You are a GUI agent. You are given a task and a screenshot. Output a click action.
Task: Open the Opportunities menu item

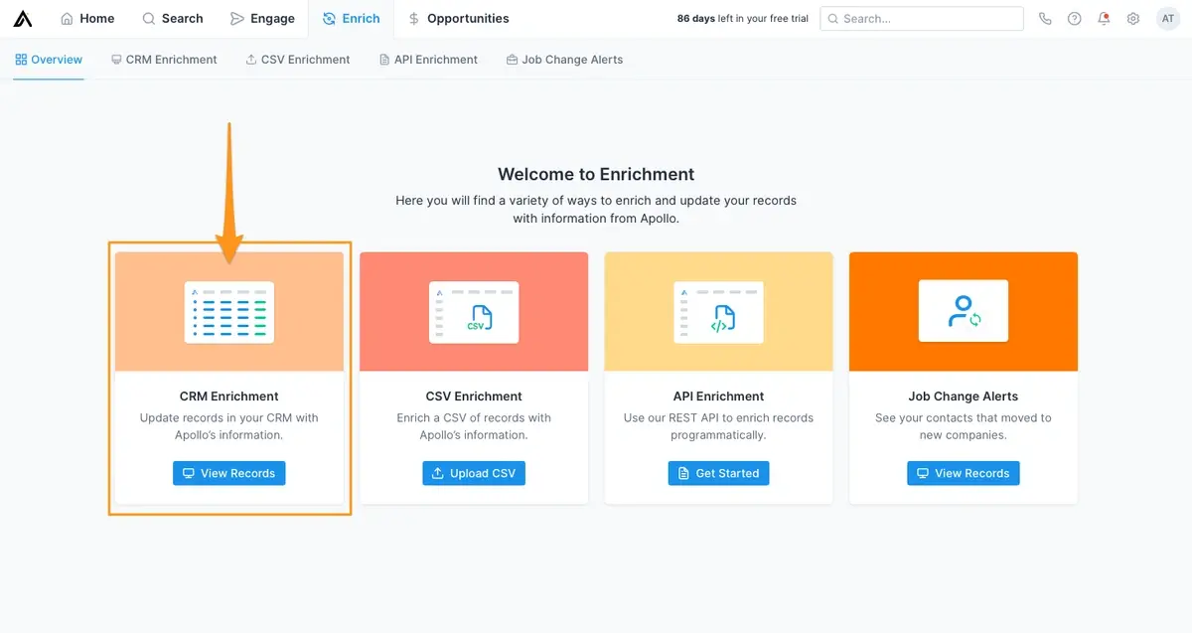tap(459, 19)
